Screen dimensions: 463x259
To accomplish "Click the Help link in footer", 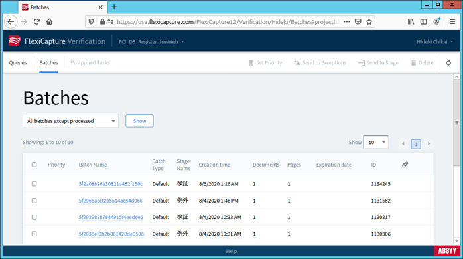I will point(231,251).
